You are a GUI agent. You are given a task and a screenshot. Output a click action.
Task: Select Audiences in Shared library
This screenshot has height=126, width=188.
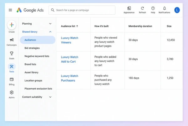click(x=38, y=40)
